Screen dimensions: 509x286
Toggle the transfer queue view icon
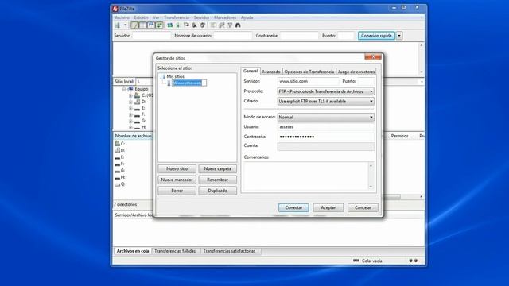pos(159,25)
